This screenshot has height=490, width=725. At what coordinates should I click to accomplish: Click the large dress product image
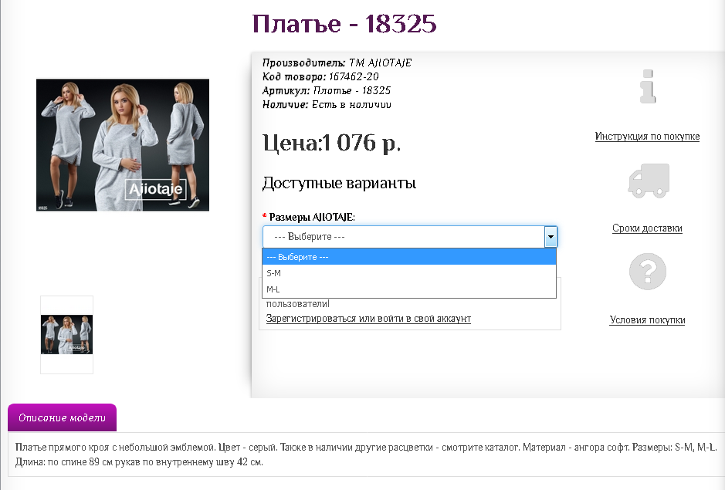click(x=122, y=145)
